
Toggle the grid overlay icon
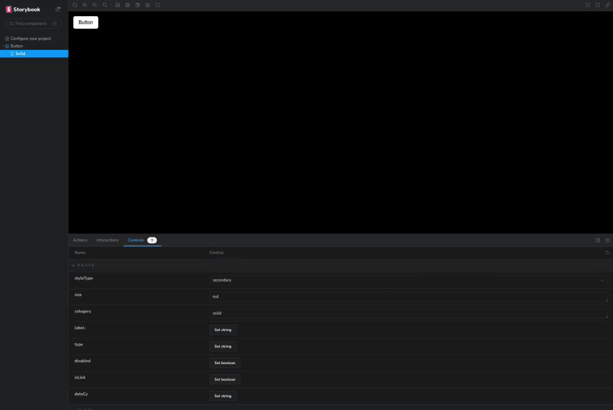[x=128, y=5]
